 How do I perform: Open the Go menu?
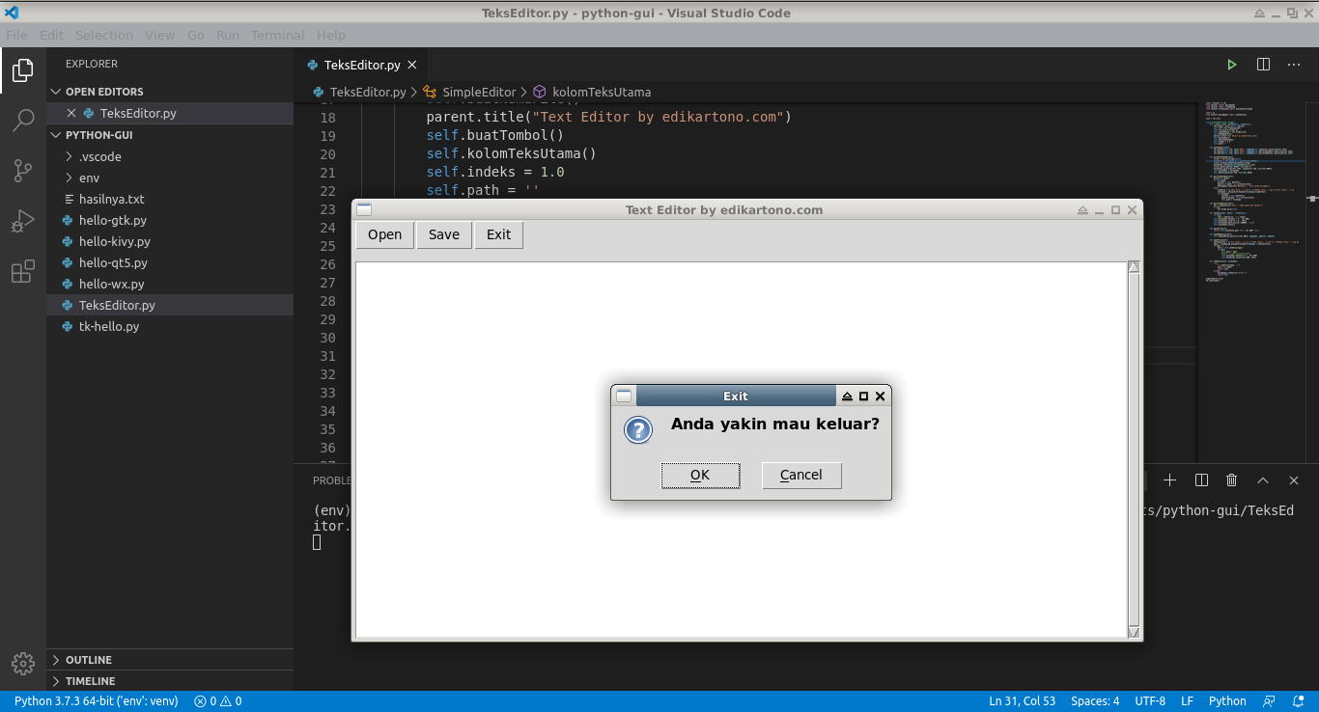[196, 35]
